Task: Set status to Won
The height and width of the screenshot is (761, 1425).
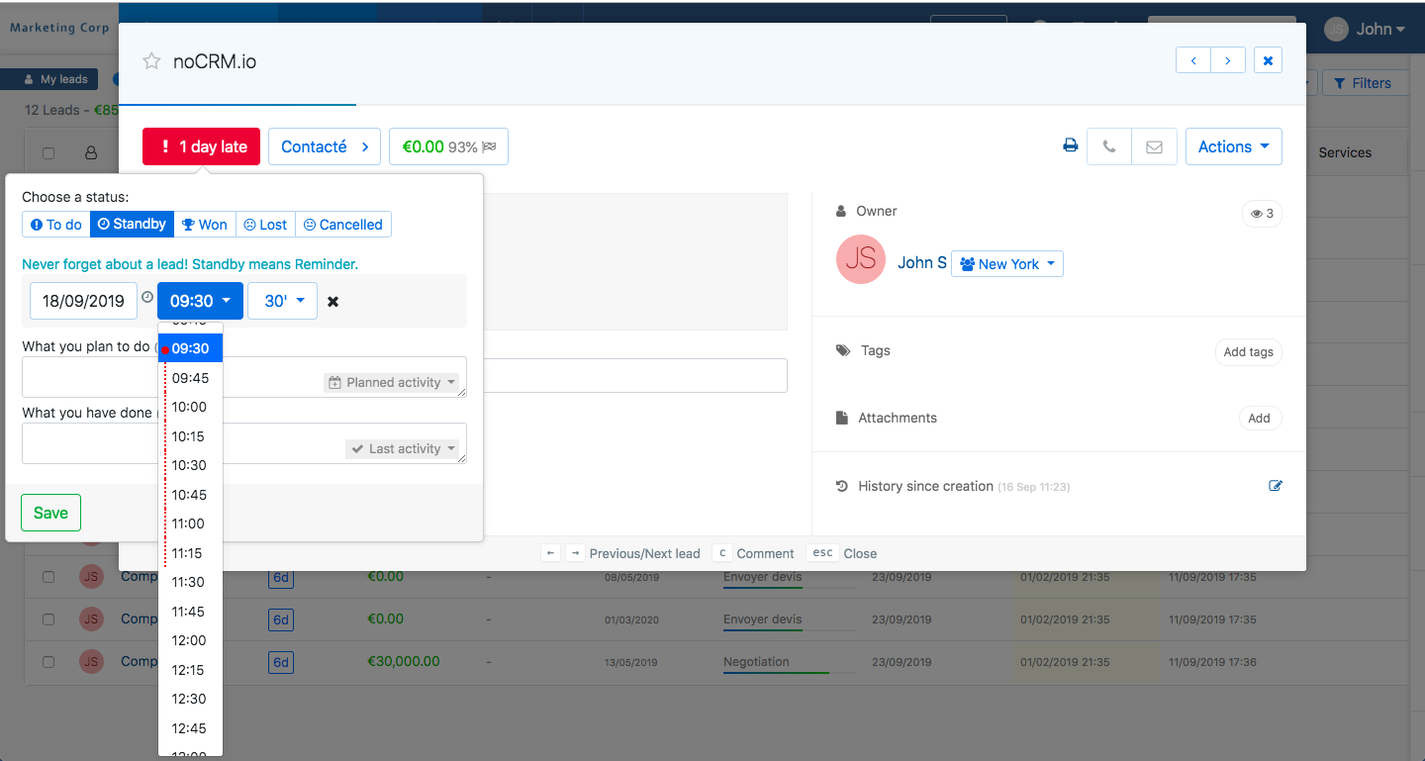Action: [205, 225]
